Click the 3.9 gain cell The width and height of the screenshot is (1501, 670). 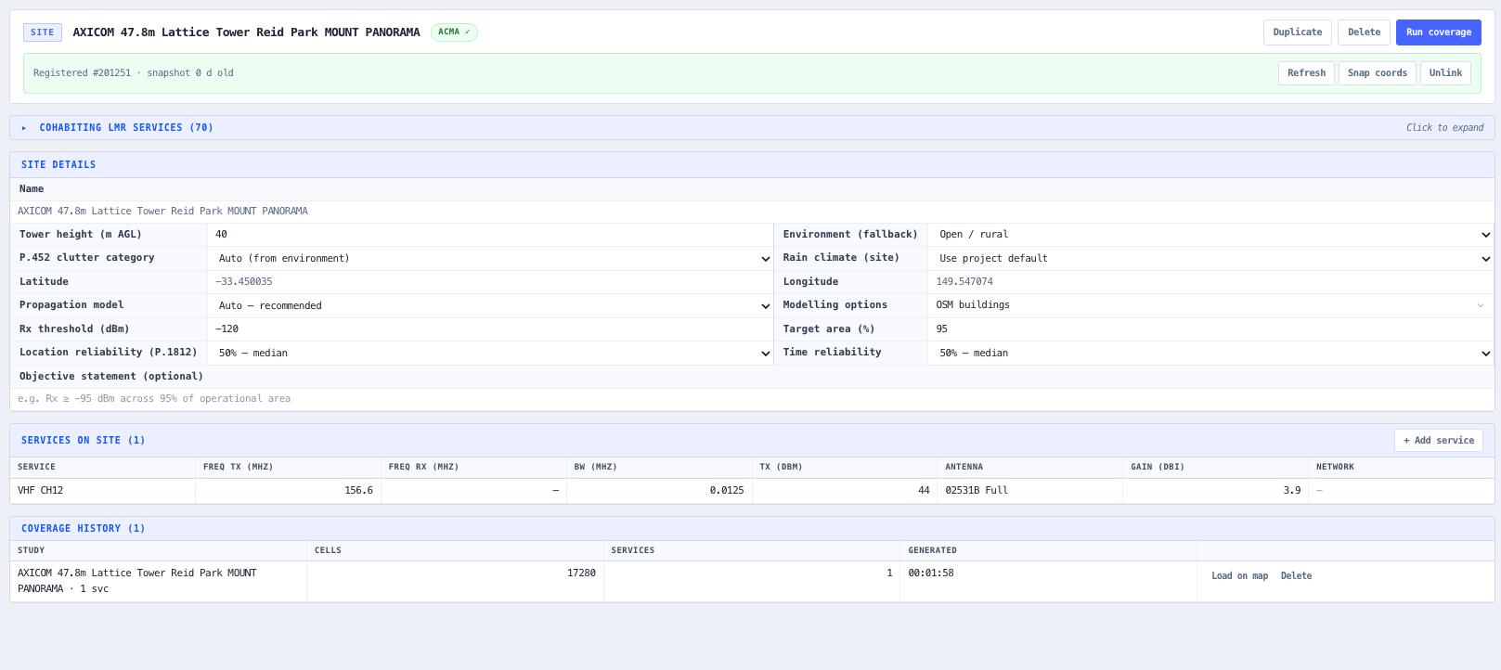1215,491
